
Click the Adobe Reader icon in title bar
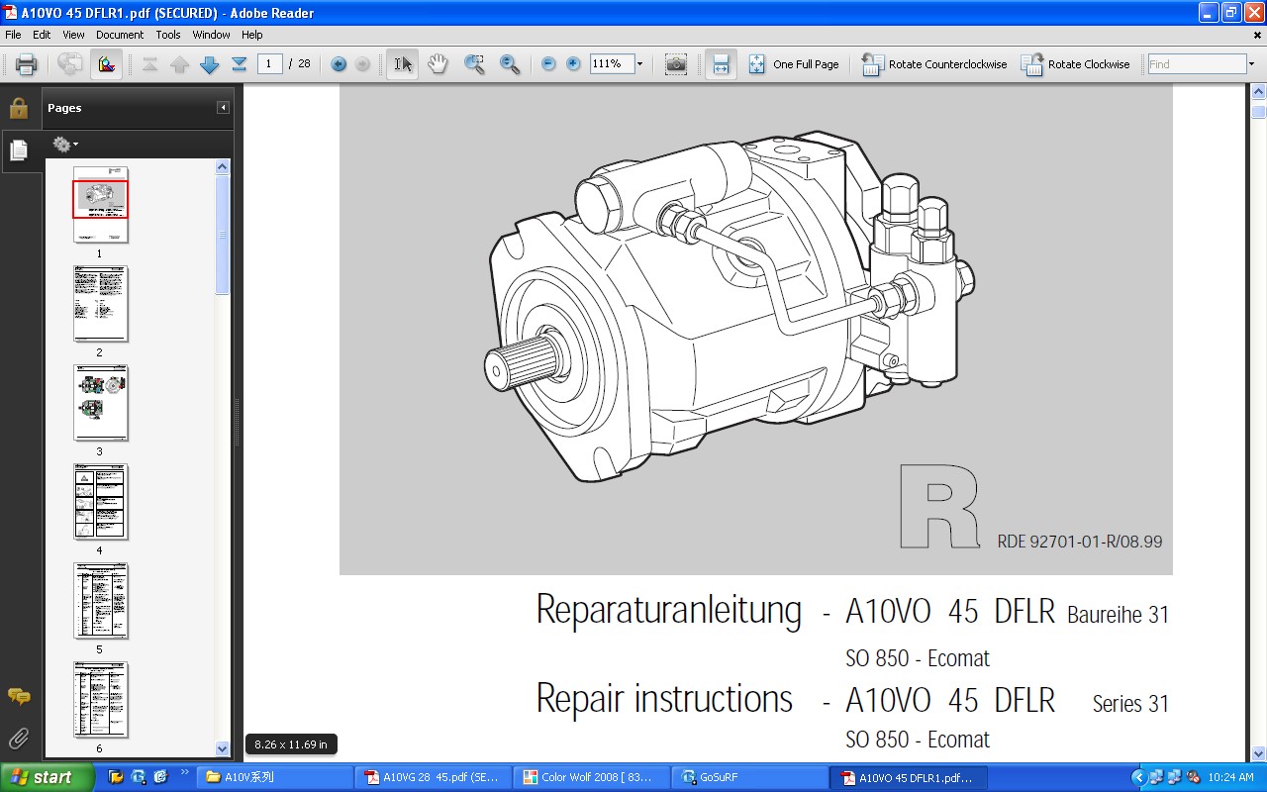tap(11, 13)
